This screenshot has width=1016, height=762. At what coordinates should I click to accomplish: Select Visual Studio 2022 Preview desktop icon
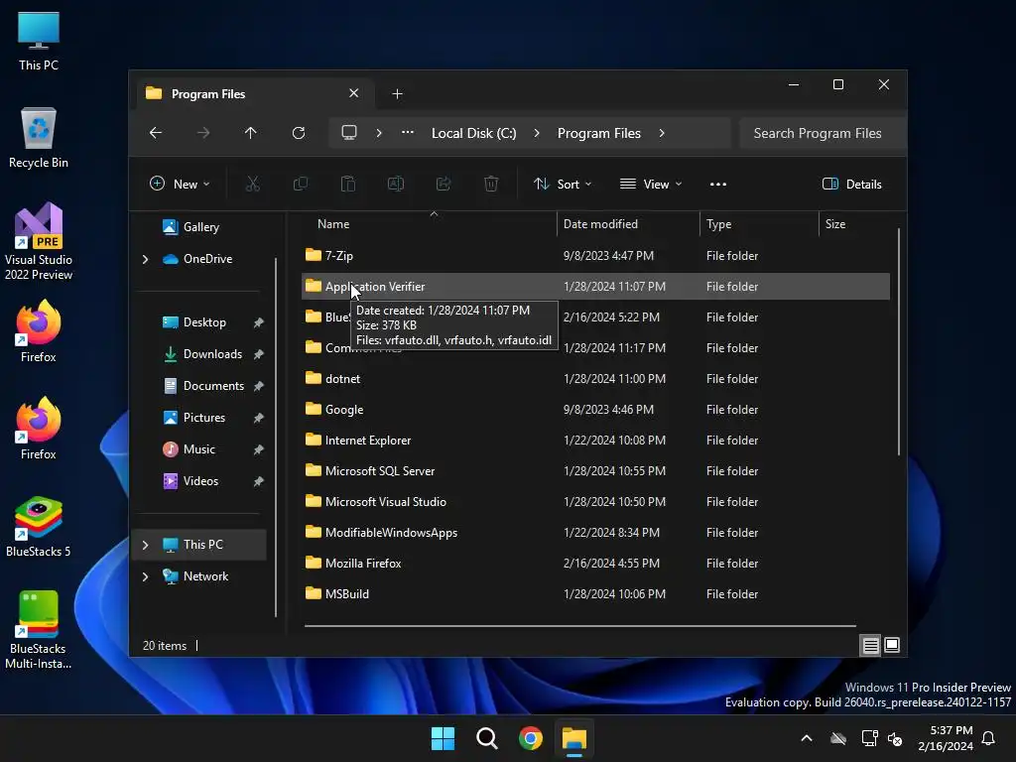39,242
